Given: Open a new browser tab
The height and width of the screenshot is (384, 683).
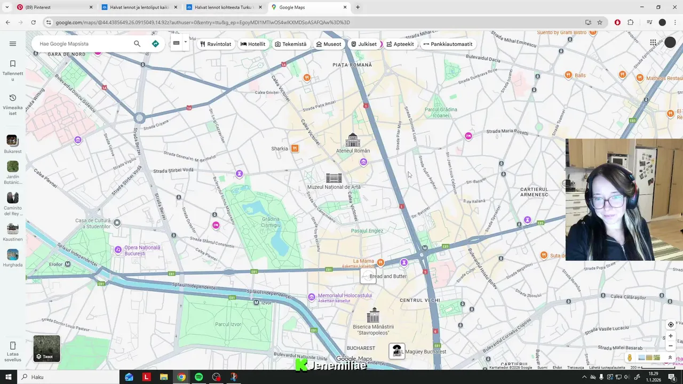Looking at the screenshot, I should (x=358, y=7).
